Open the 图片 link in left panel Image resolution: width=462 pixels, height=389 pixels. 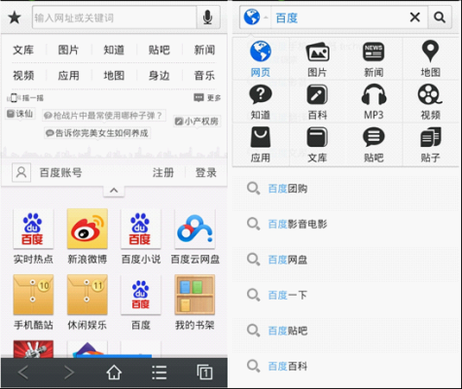tap(68, 50)
